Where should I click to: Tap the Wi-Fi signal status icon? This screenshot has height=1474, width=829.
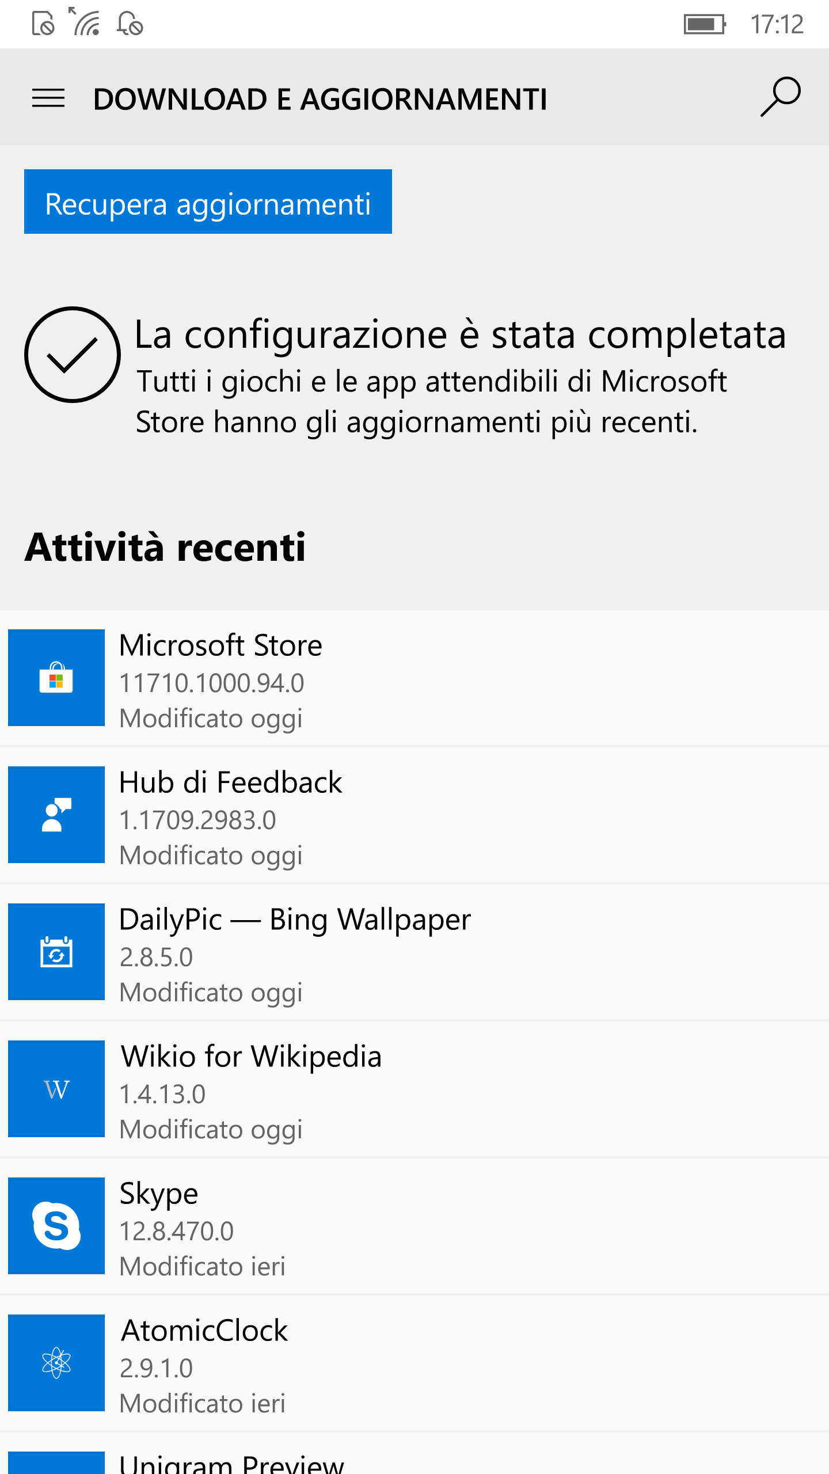click(86, 22)
